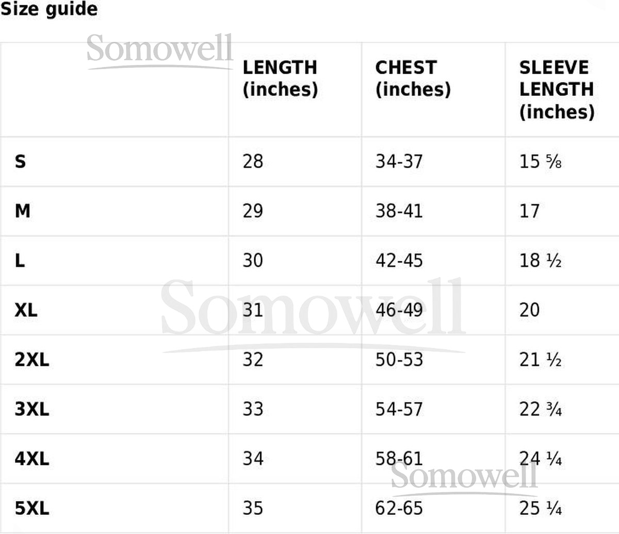Click the L size row label
This screenshot has width=619, height=534.
pyautogui.click(x=20, y=261)
